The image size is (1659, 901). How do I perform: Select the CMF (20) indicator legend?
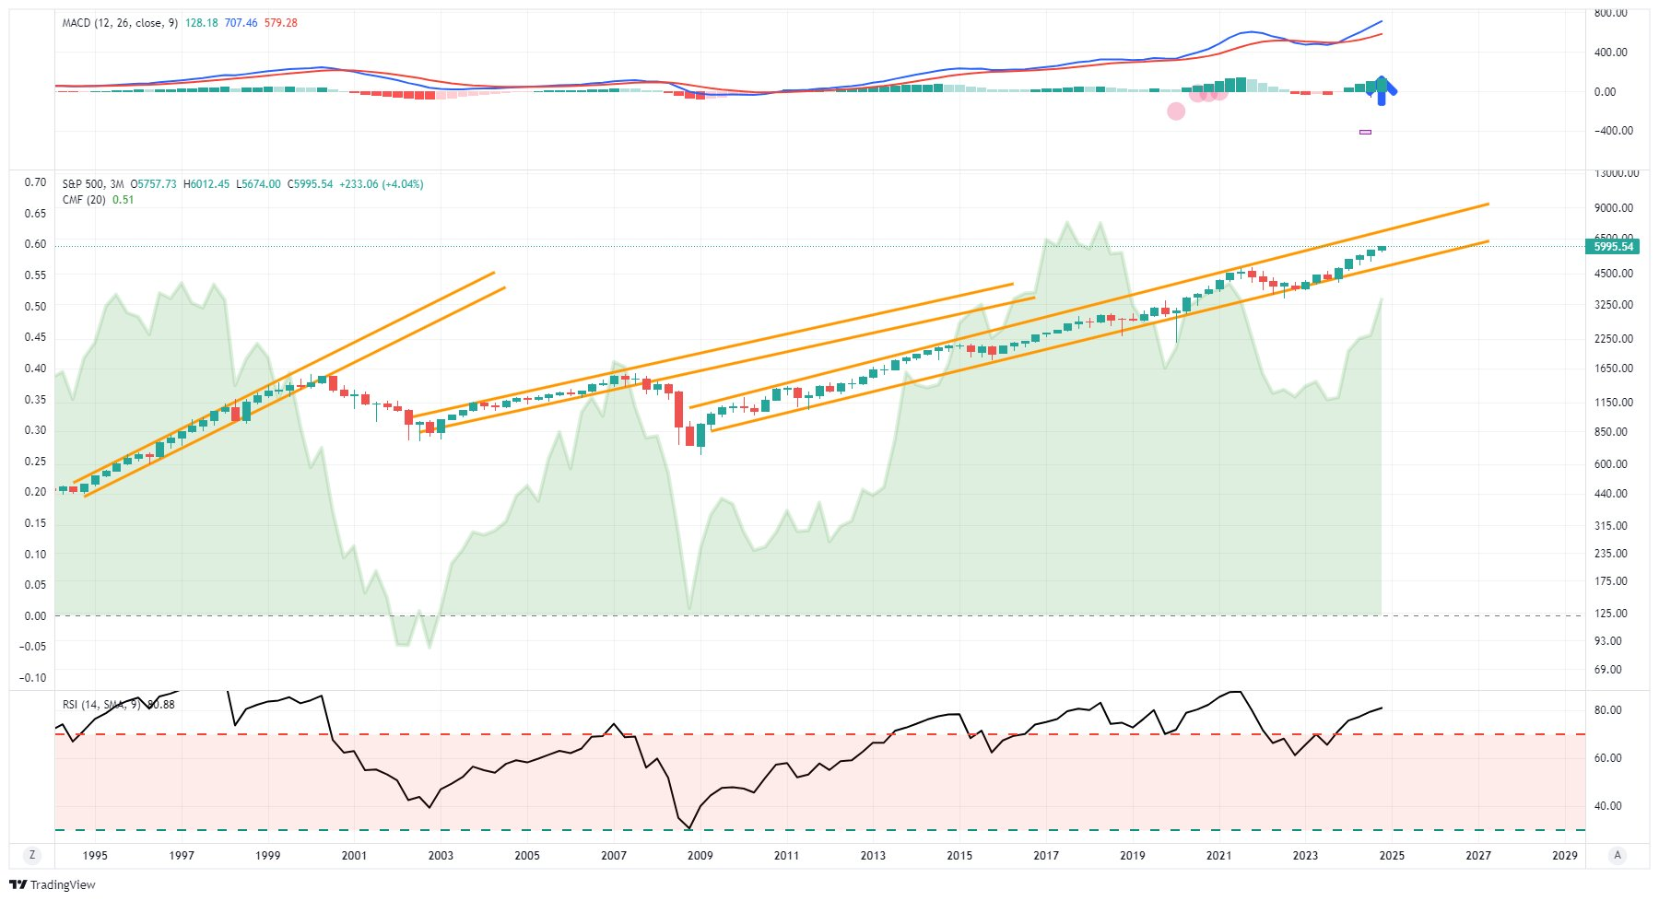pos(84,200)
